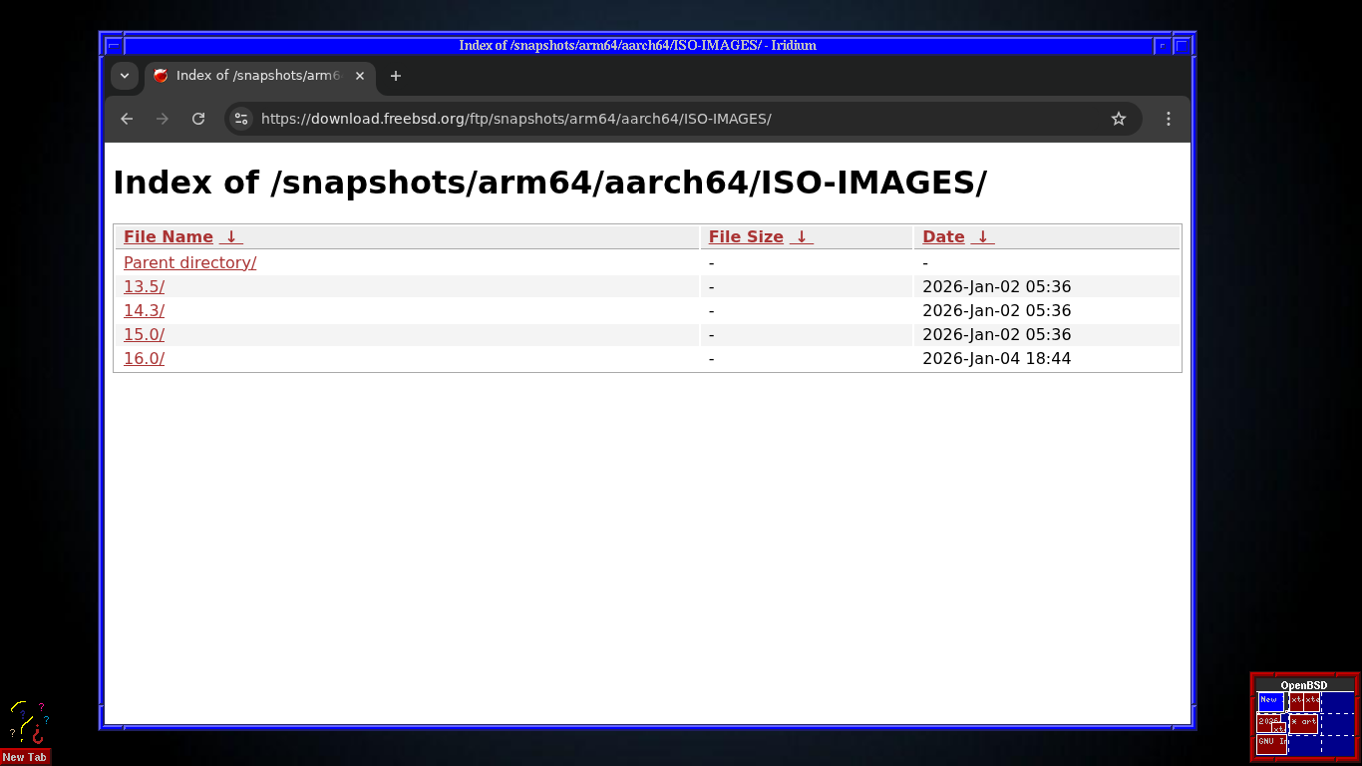Navigate forward with the forward arrow

(x=163, y=119)
